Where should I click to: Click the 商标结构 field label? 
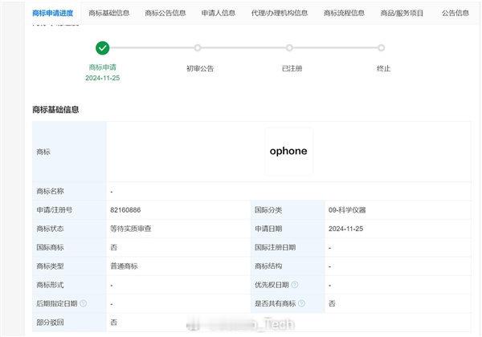[268, 266]
